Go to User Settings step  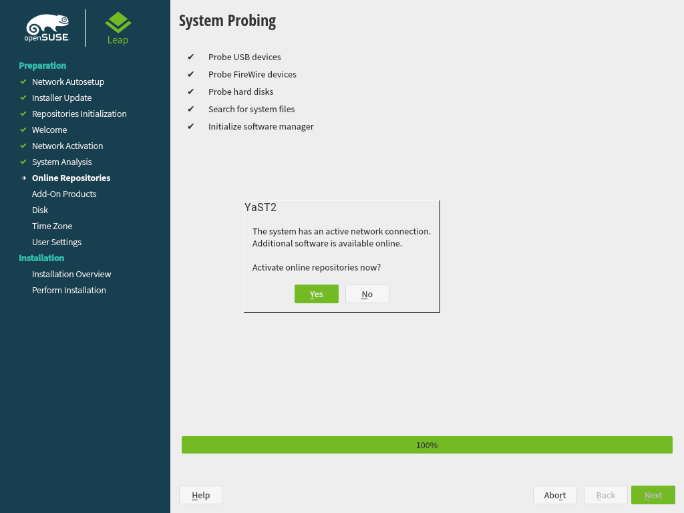coord(57,242)
